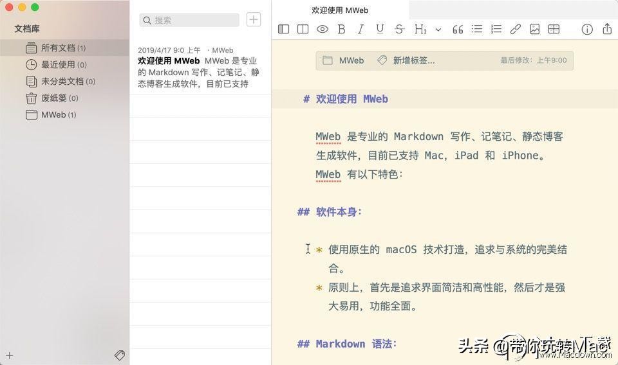Show document info
Viewport: 618px width, 365px height.
click(587, 29)
